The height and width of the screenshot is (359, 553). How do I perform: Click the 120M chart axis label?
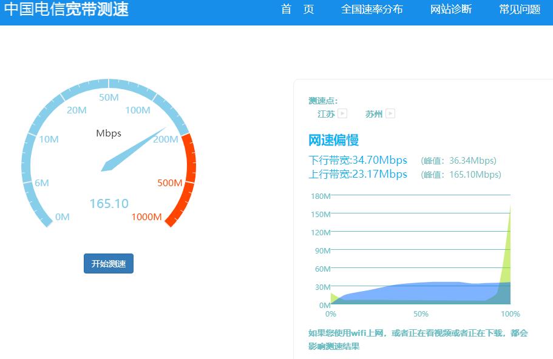(x=321, y=232)
